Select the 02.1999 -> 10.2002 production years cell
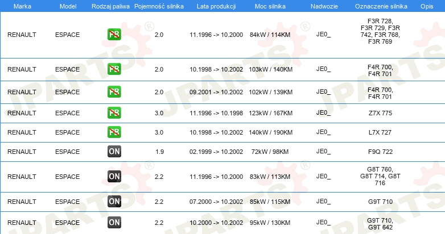Screen dimensions: 445x234 (x=216, y=152)
